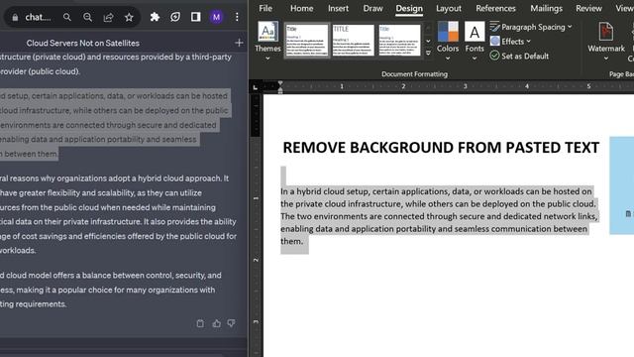Viewport: 634px width, 357px height.
Task: Switch to the Draw ribbon tab
Action: (372, 8)
